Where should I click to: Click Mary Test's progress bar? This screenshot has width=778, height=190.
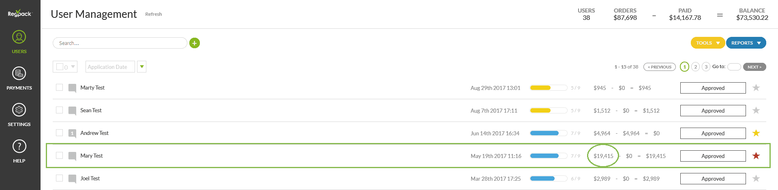[548, 156]
